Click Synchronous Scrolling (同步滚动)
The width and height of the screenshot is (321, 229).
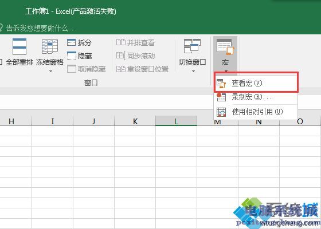click(135, 56)
